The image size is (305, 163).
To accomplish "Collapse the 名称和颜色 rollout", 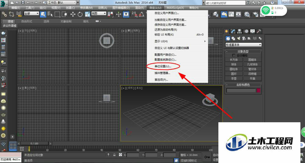I will point(243,85).
